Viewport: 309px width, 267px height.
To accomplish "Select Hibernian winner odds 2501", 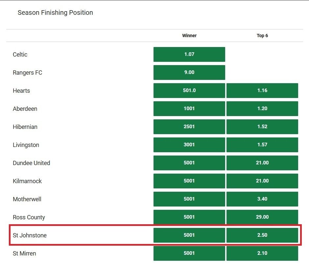I will 189,127.
